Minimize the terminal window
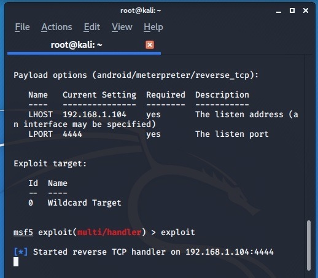 coord(279,11)
